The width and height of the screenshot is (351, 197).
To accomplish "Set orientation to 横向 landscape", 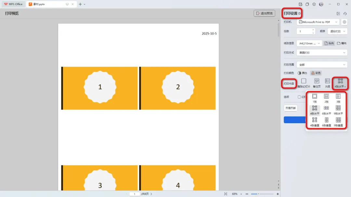I will (342, 43).
